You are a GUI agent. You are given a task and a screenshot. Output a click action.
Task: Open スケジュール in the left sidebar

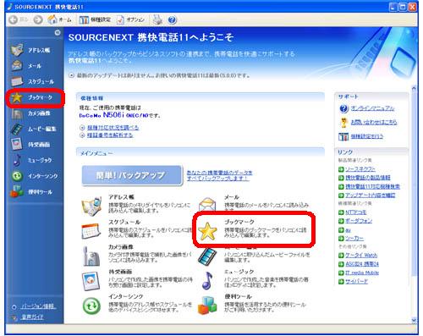[x=33, y=81]
